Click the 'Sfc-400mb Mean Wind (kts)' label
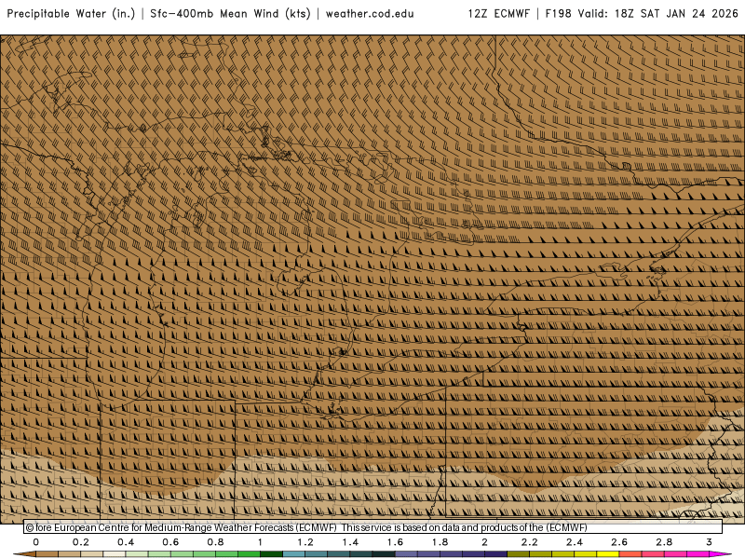 click(230, 14)
